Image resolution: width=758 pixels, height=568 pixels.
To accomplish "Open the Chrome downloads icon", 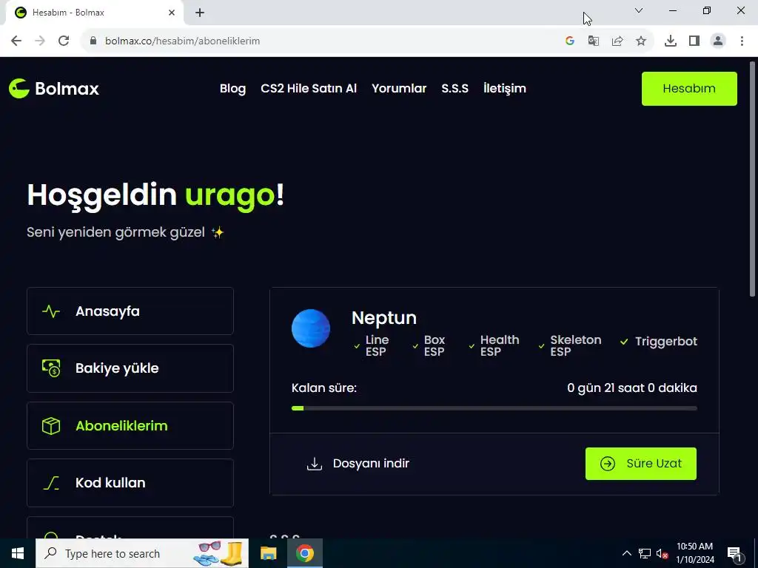I will point(671,41).
